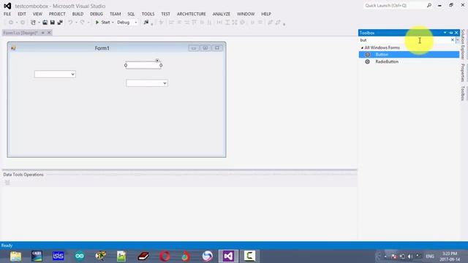Click the vertical Toolbox side tab
This screenshot has width=468, height=263.
tap(463, 93)
